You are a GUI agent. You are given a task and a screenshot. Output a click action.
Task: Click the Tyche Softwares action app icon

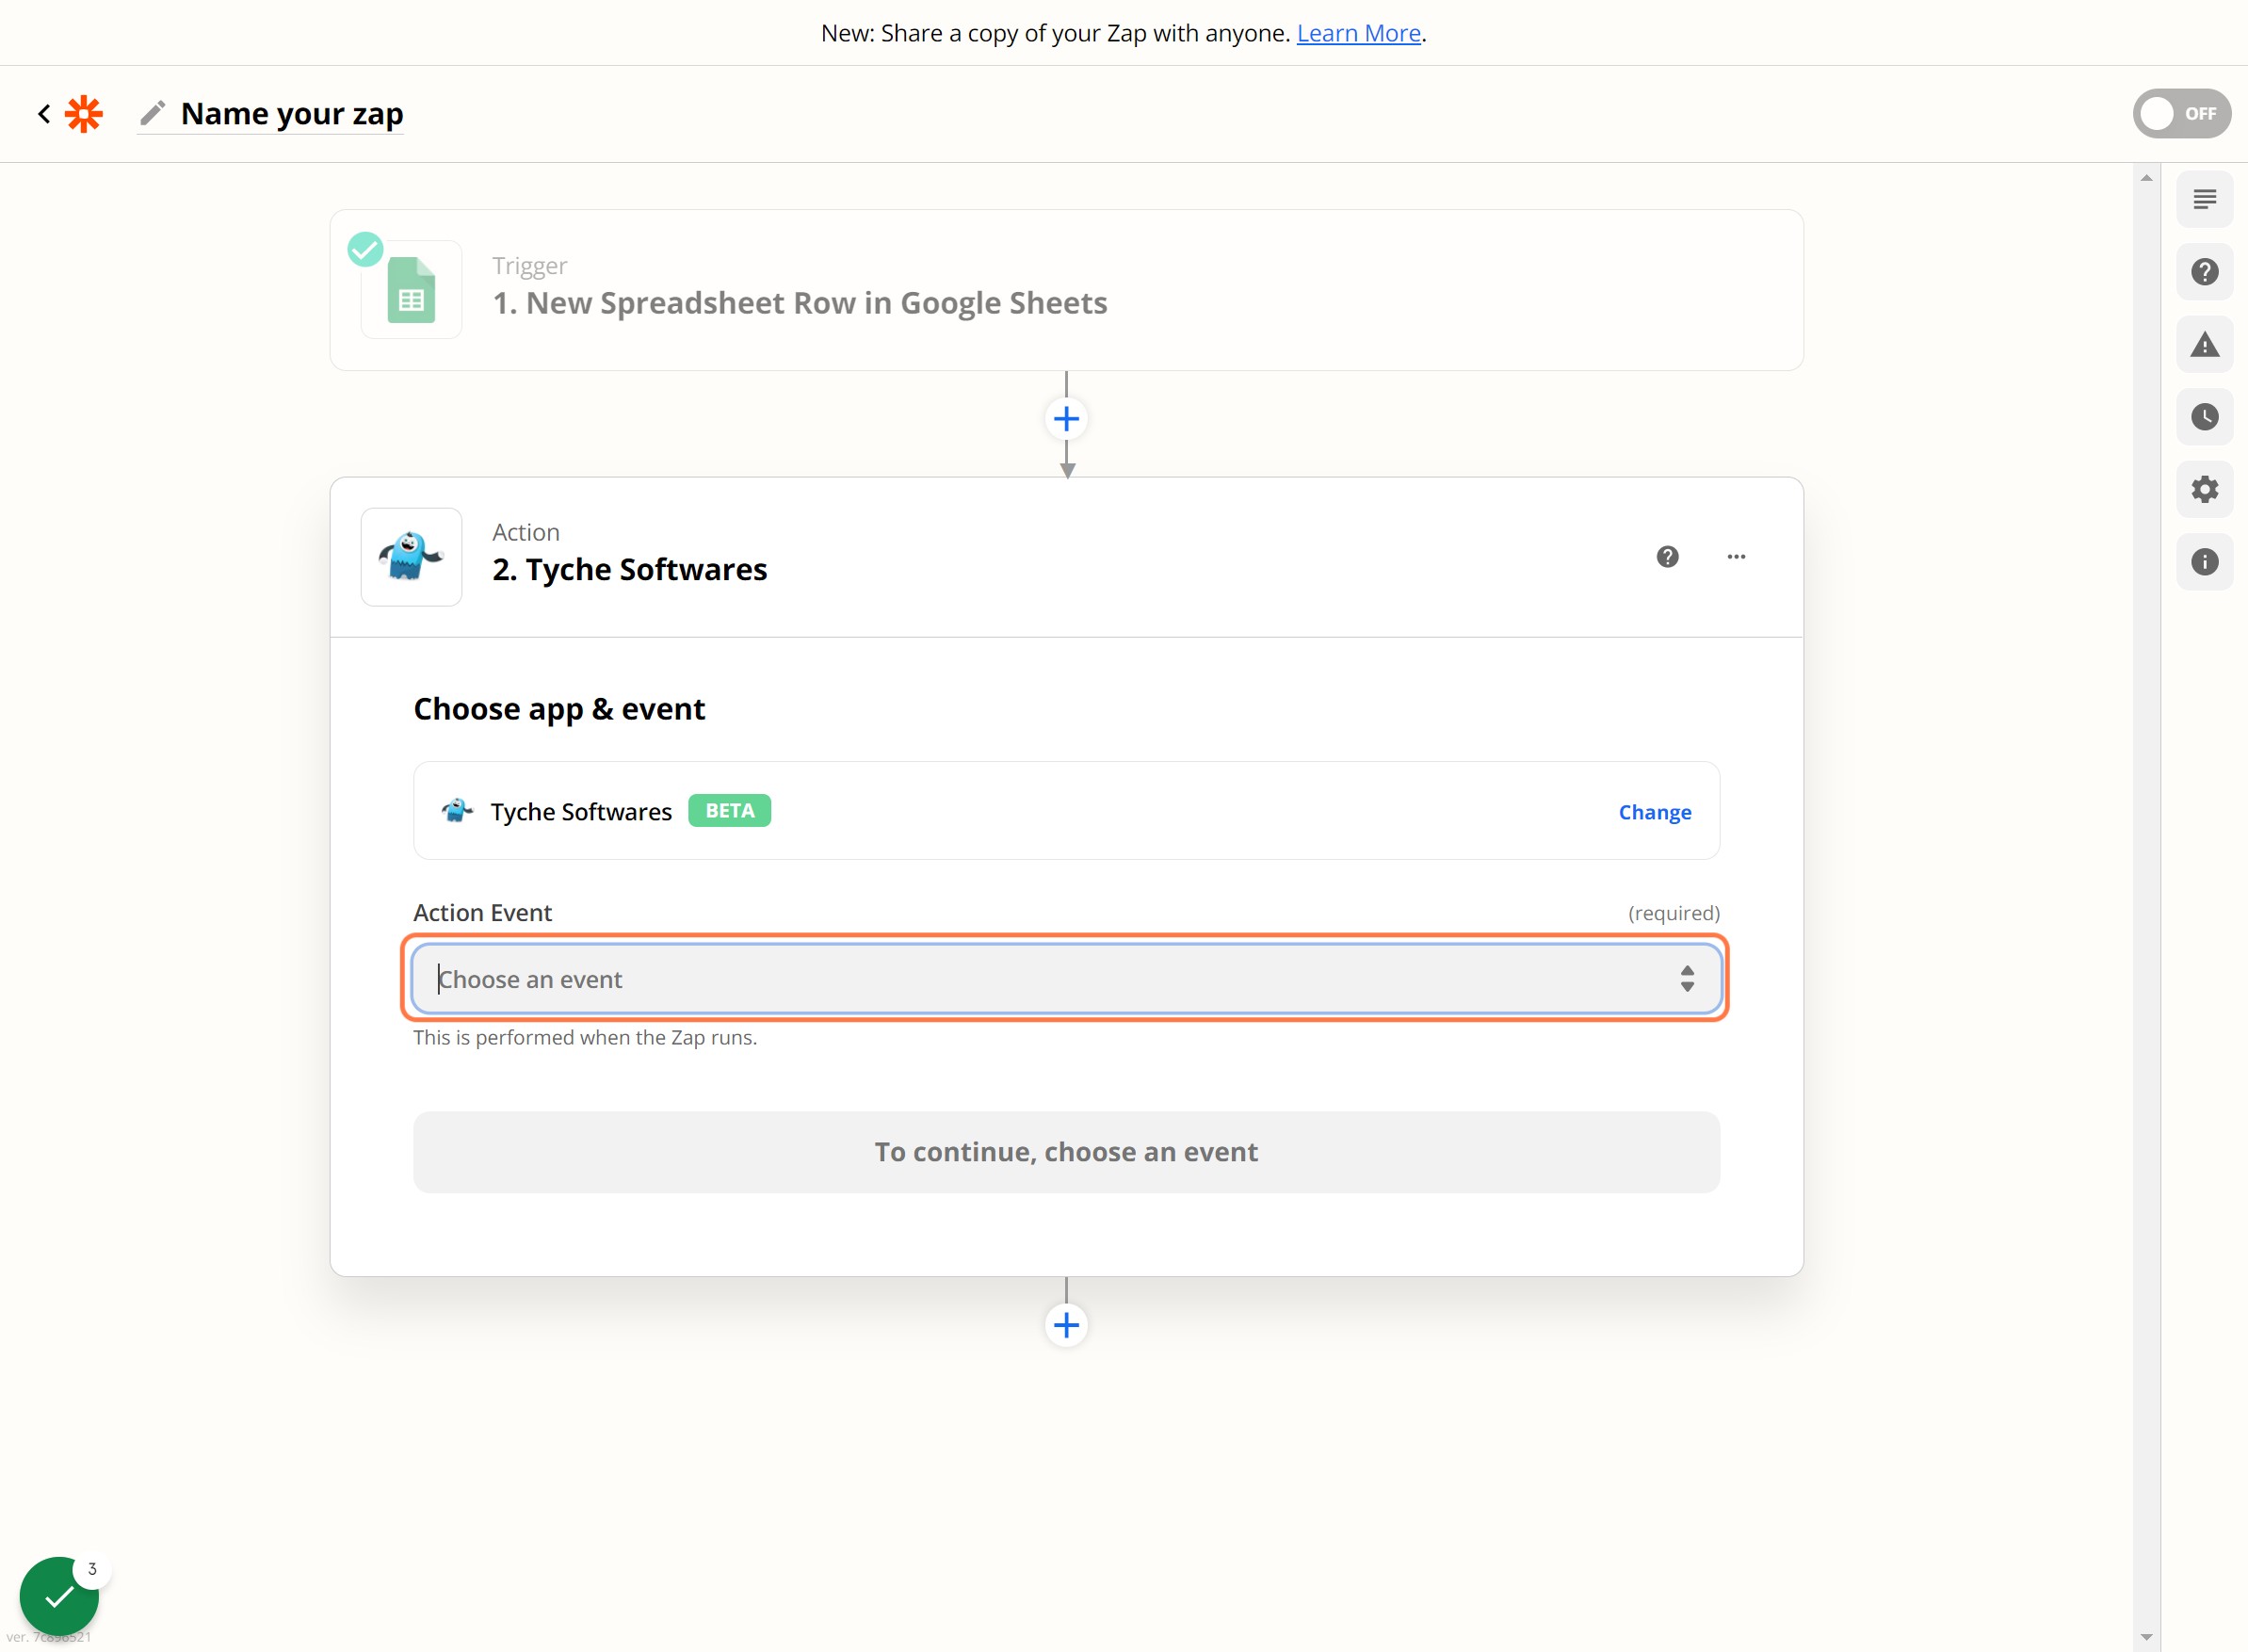click(411, 557)
